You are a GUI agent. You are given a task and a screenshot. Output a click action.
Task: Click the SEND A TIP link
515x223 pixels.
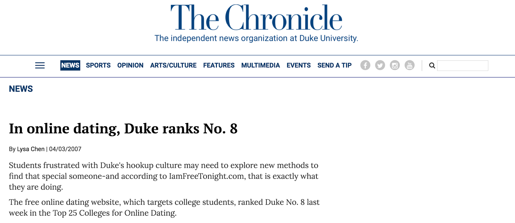coord(334,65)
